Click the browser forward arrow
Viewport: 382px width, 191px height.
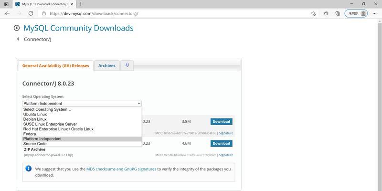[19, 13]
